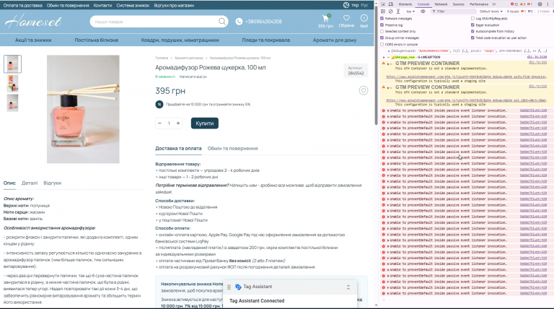554x309 pixels.
Task: Open the shopping cart showing 395 грн
Action: [325, 21]
